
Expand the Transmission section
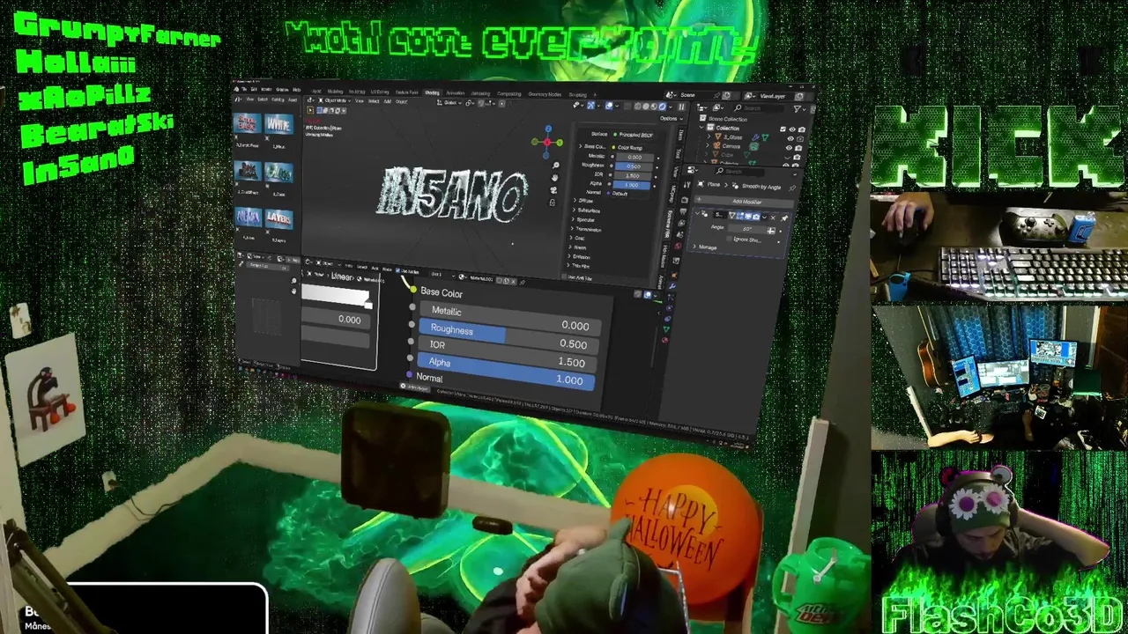click(573, 228)
